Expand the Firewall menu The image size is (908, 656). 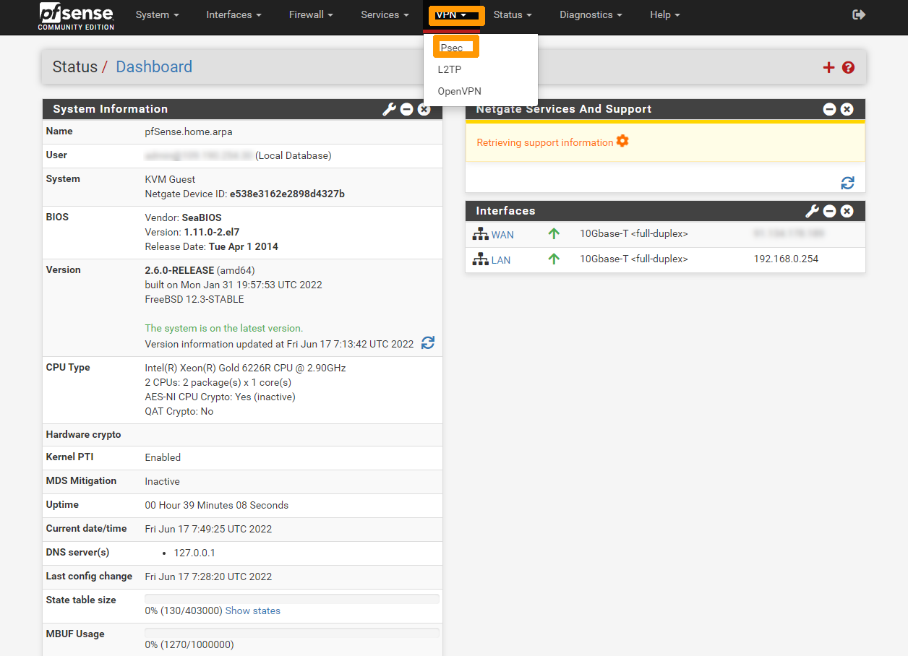click(310, 14)
